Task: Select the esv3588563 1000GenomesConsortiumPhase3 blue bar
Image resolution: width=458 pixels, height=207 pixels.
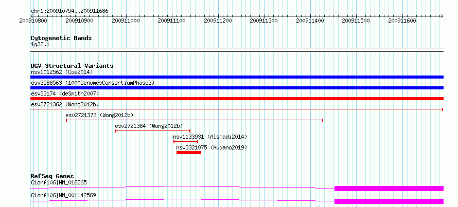Action: pyautogui.click(x=237, y=88)
